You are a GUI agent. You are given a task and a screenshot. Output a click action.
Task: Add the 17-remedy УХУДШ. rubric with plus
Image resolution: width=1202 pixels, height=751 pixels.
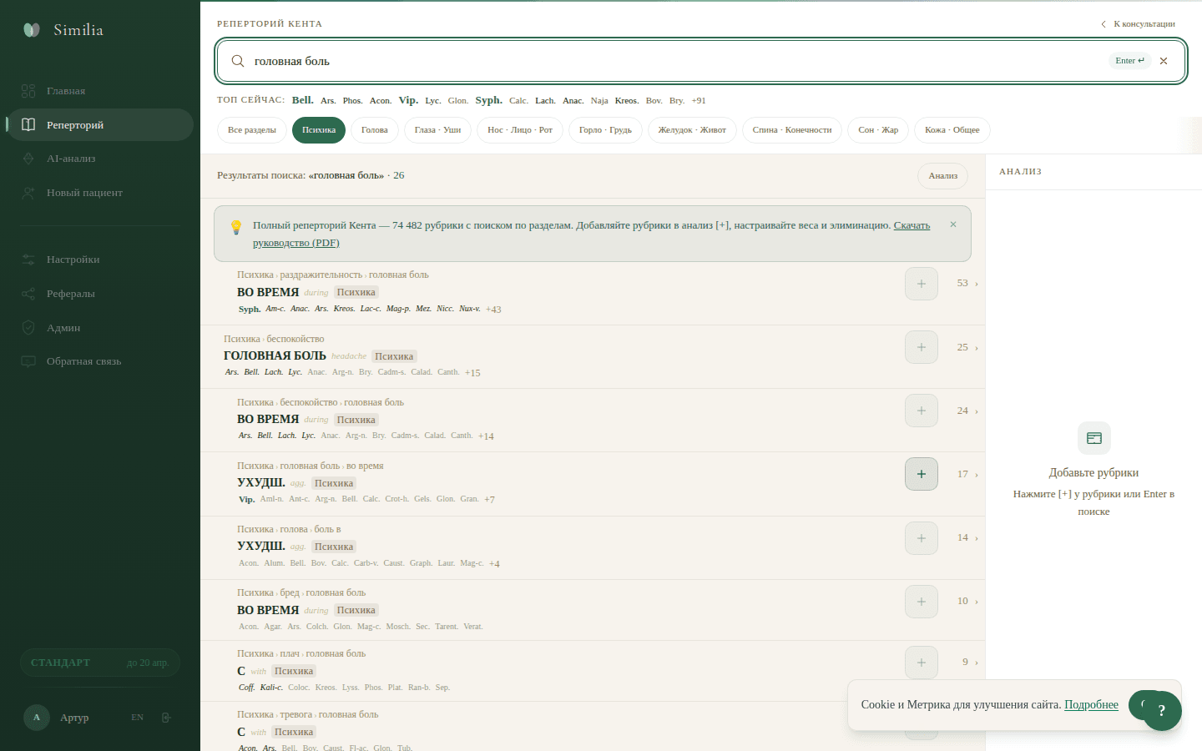click(921, 474)
